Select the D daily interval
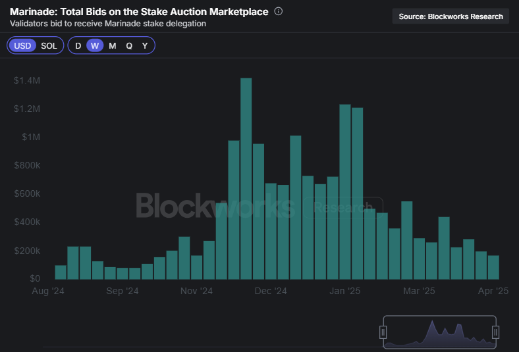 (x=78, y=46)
